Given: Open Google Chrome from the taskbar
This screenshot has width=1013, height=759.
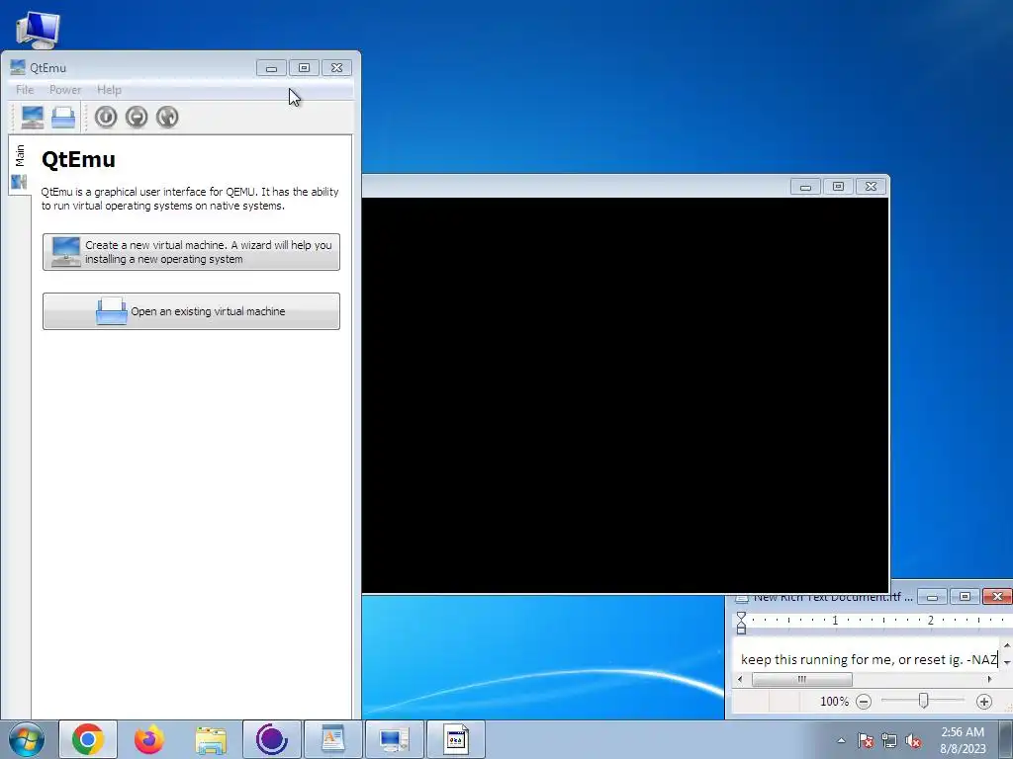Looking at the screenshot, I should [88, 739].
